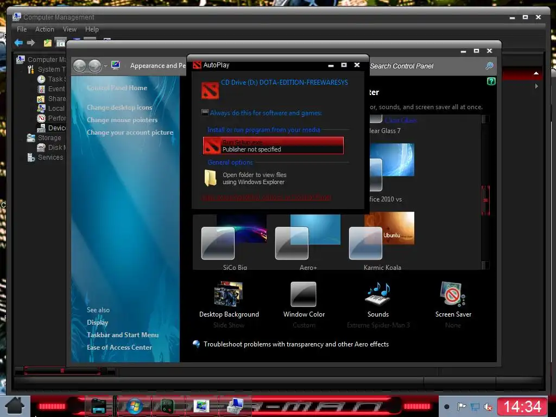
Task: Open Troubleshoot transparency and Aero effects link
Action: [x=296, y=344]
